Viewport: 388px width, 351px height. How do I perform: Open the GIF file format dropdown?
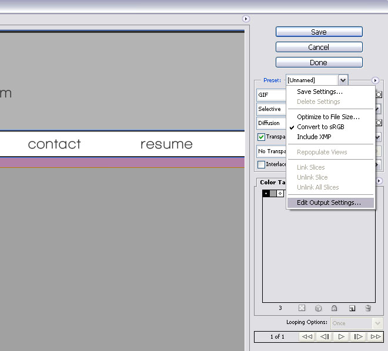coord(271,95)
